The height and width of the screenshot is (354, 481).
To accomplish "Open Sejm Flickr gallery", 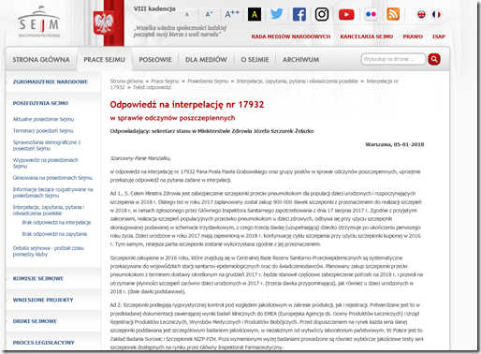I will pos(371,14).
